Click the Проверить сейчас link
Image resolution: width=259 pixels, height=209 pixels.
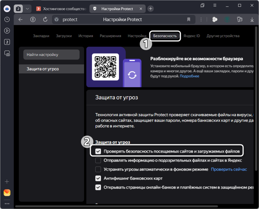pyautogui.click(x=229, y=169)
